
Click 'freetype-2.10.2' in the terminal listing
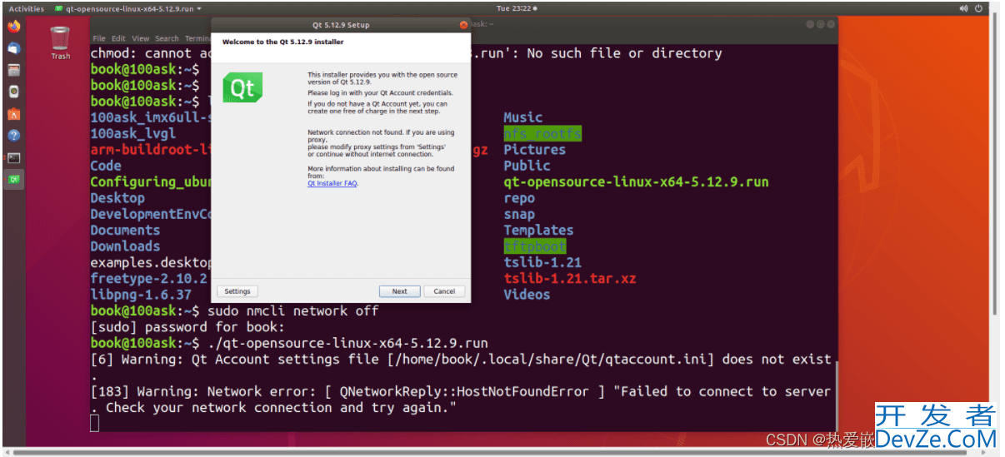149,278
